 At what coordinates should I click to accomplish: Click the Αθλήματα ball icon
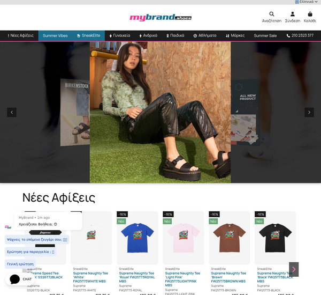195,36
